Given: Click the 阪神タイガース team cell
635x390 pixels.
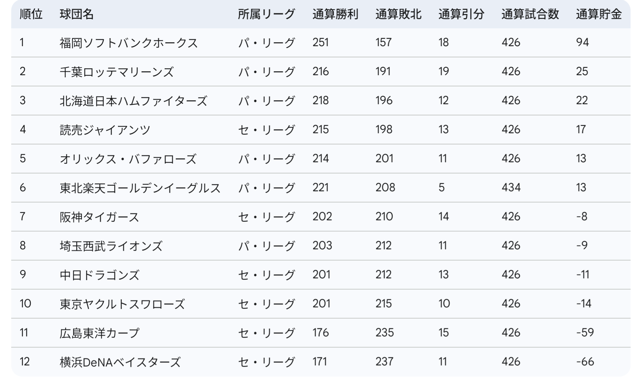Looking at the screenshot, I should click(99, 217).
